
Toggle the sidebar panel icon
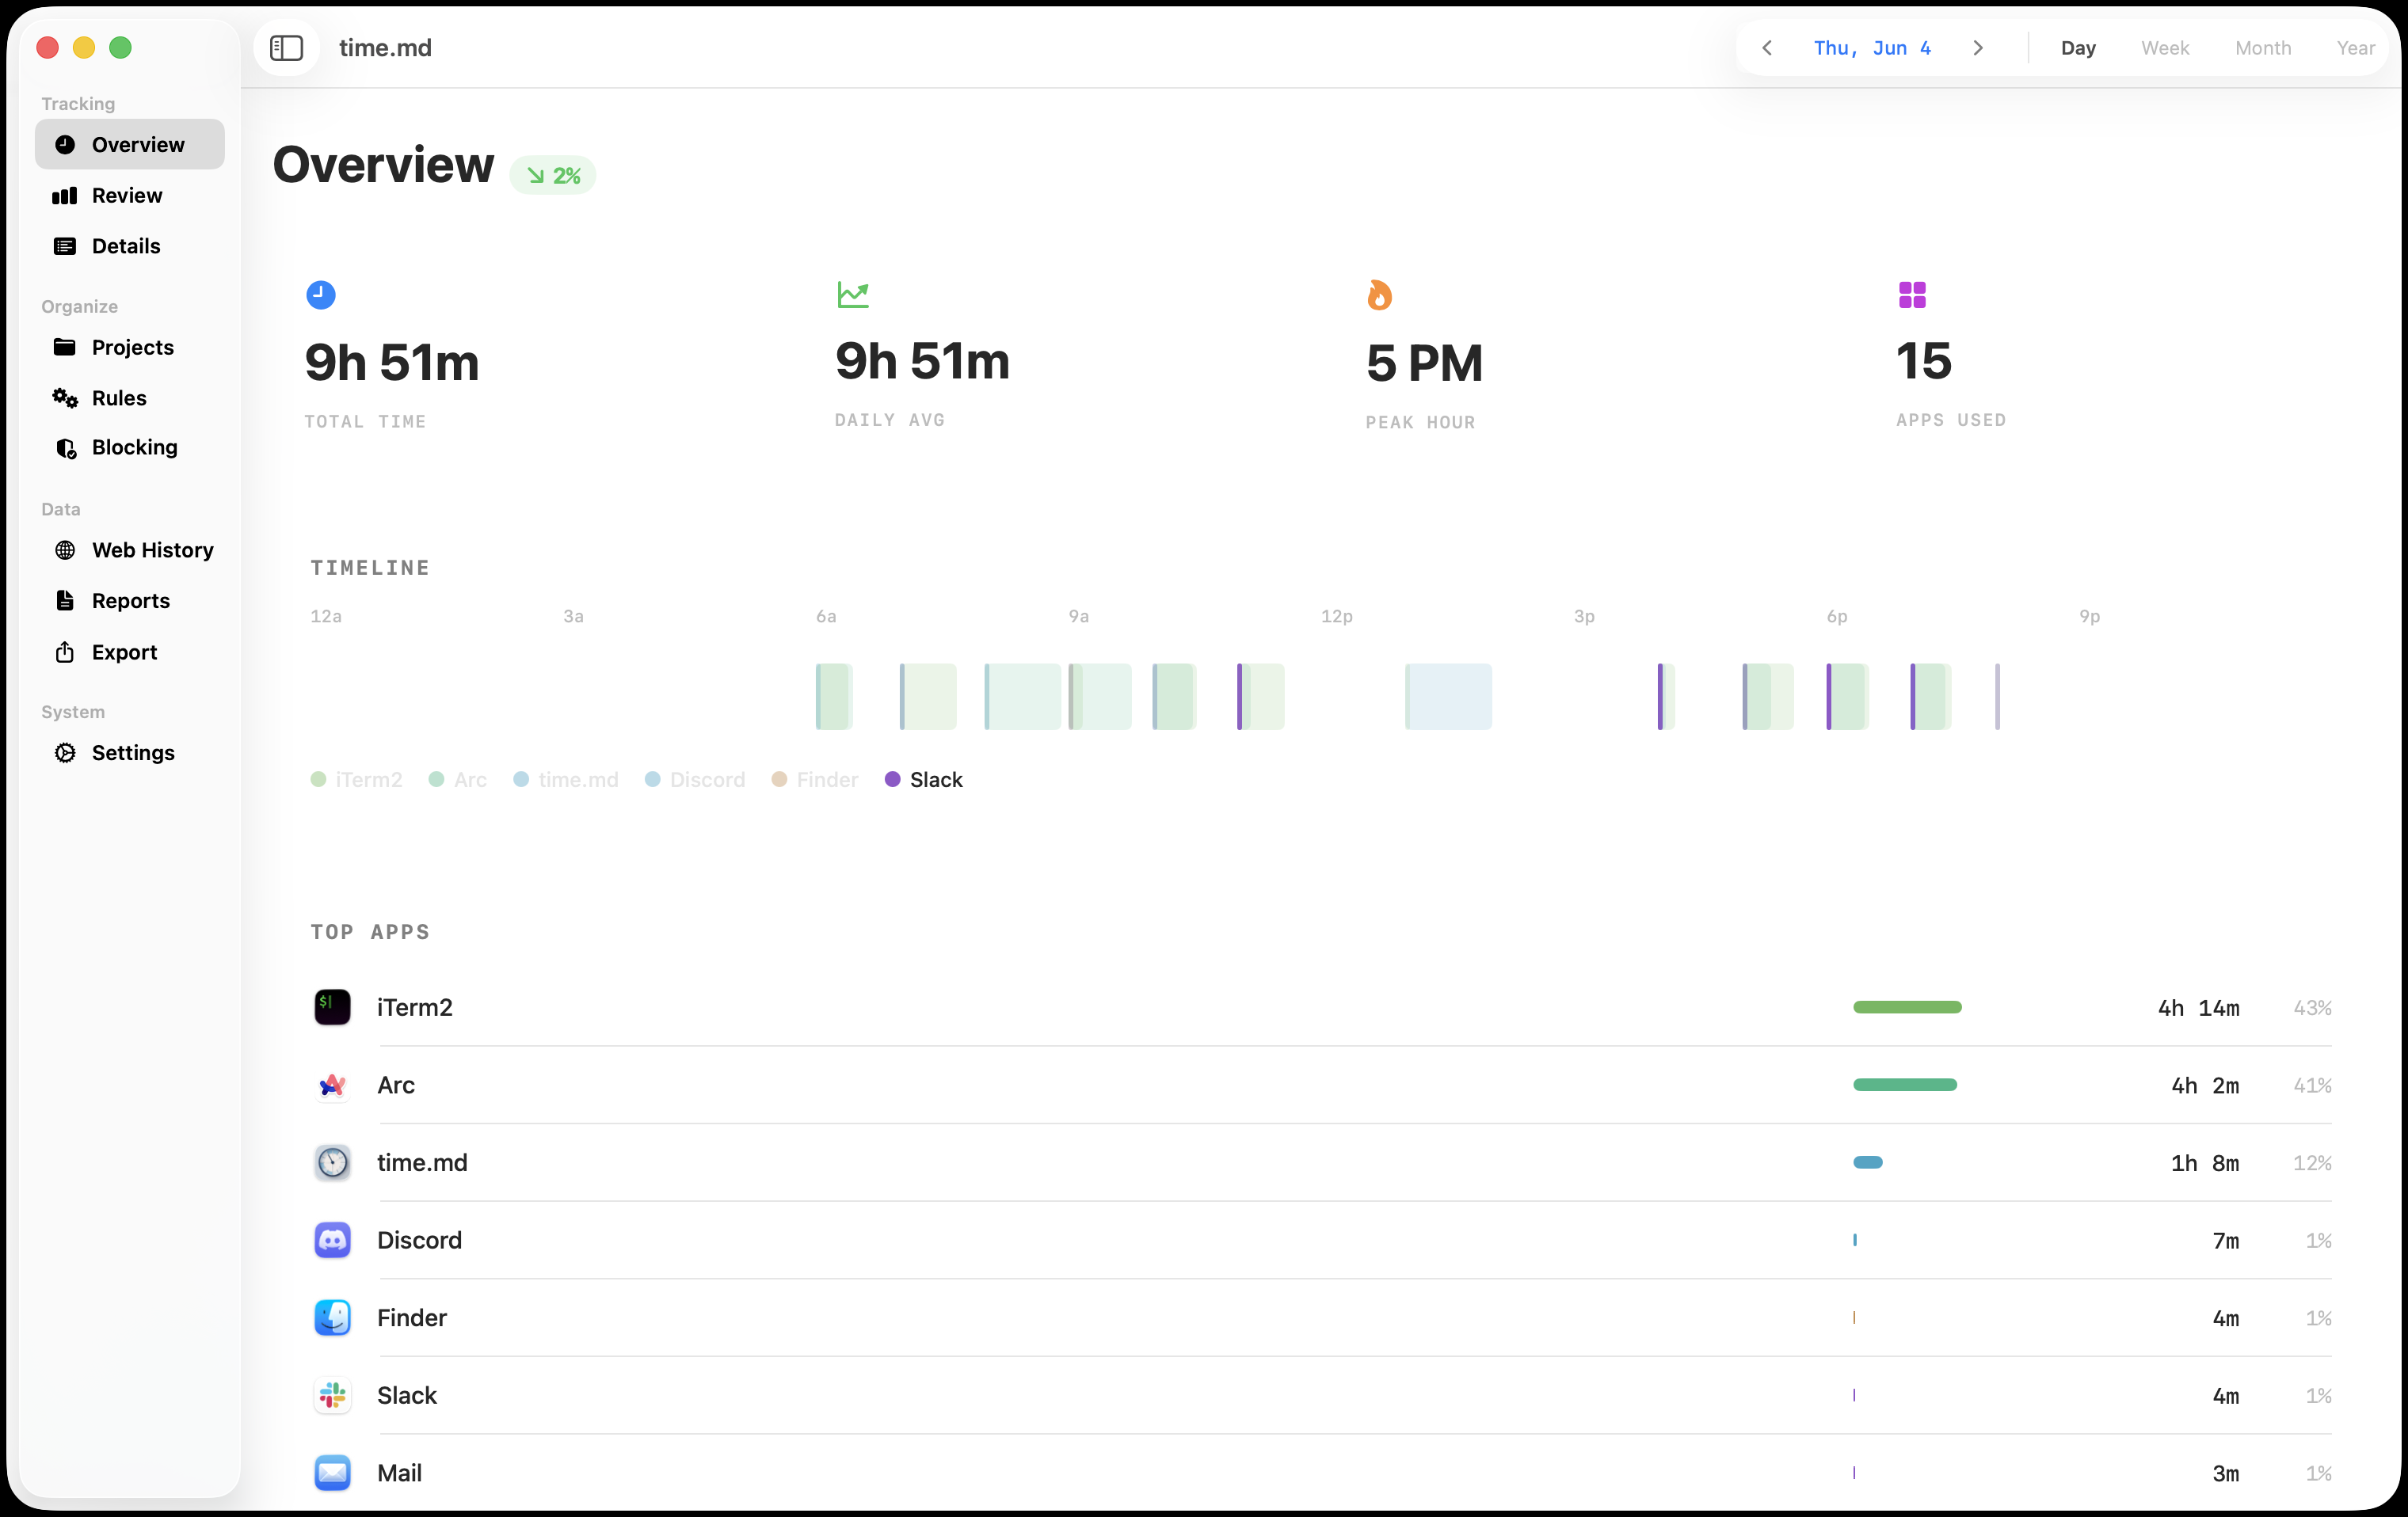[x=286, y=48]
